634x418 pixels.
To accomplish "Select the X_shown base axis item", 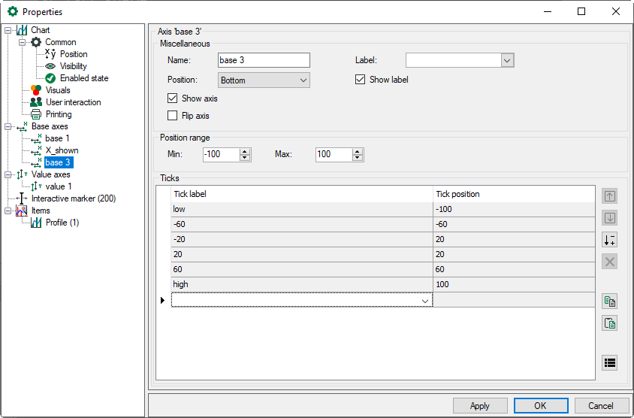I will click(61, 150).
